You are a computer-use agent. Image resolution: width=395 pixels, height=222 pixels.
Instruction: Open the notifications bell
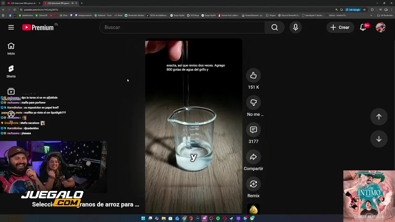(363, 27)
